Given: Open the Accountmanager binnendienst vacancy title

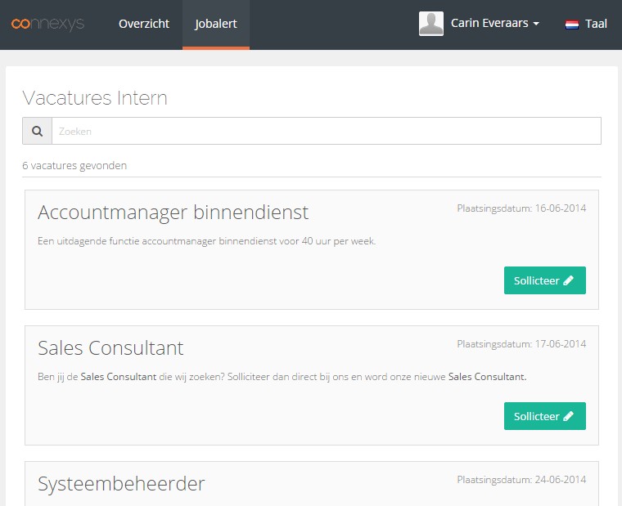Looking at the screenshot, I should 173,213.
